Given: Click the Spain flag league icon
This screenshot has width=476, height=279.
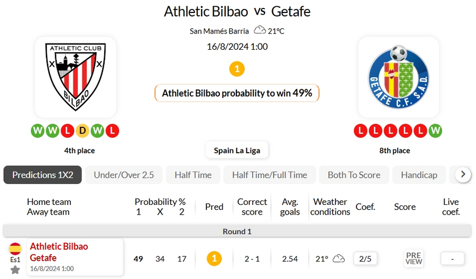Looking at the screenshot, I should coord(15,248).
